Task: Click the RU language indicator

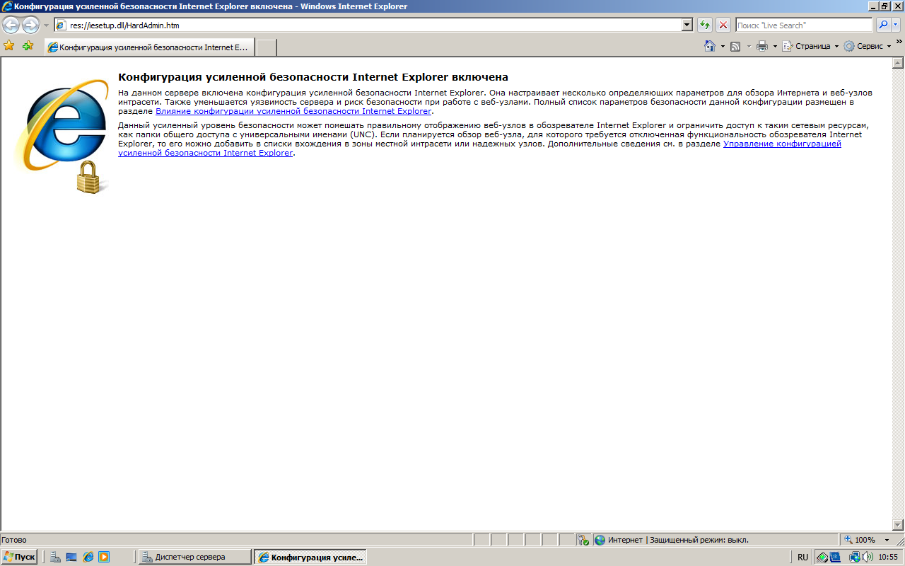Action: (x=802, y=557)
